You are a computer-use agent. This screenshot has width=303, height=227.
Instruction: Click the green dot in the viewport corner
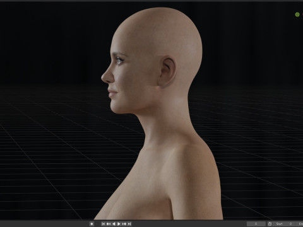pos(297,15)
